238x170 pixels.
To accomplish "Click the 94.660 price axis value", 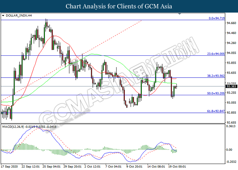I will [x=231, y=23].
